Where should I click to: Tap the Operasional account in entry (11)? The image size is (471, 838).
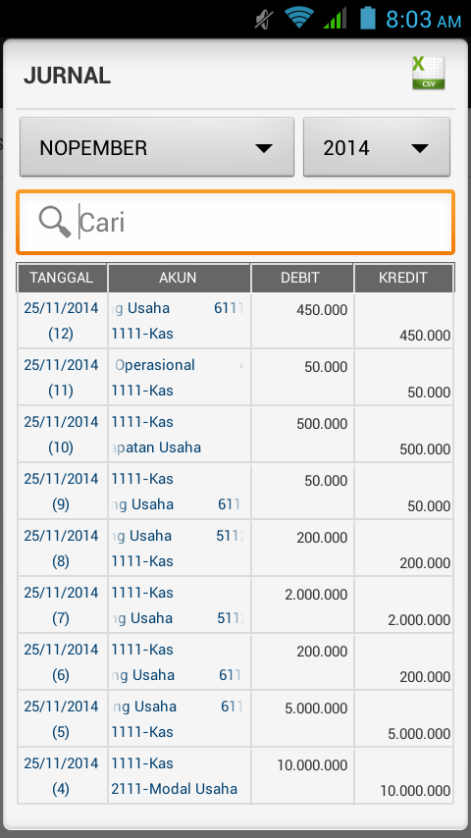coord(155,365)
